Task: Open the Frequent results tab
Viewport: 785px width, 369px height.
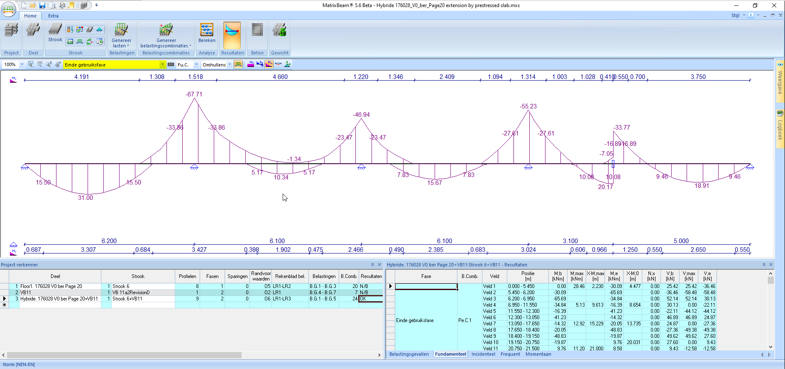Action: pyautogui.click(x=510, y=354)
